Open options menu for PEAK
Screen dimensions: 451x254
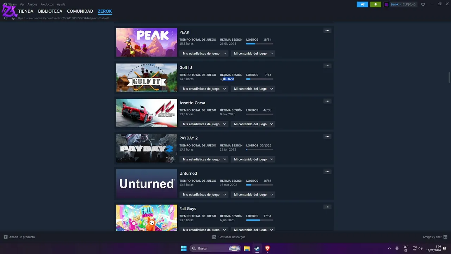327,31
